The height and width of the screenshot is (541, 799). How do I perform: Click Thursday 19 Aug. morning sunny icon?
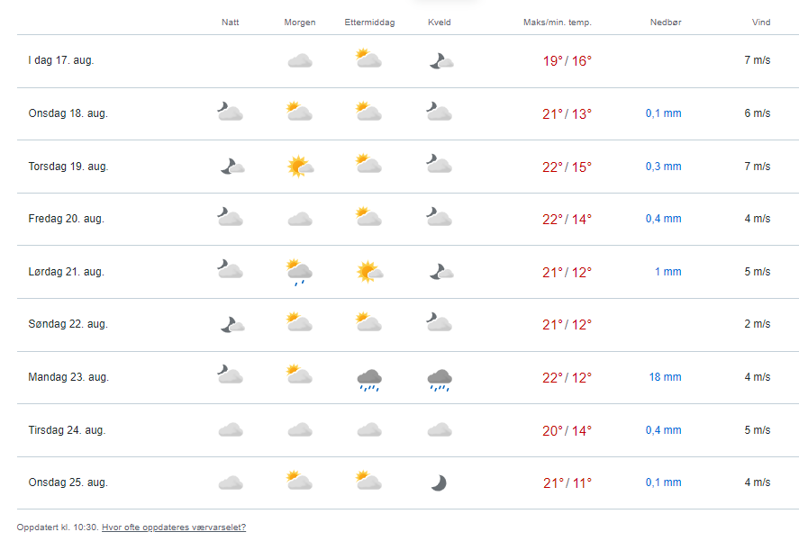tap(299, 167)
